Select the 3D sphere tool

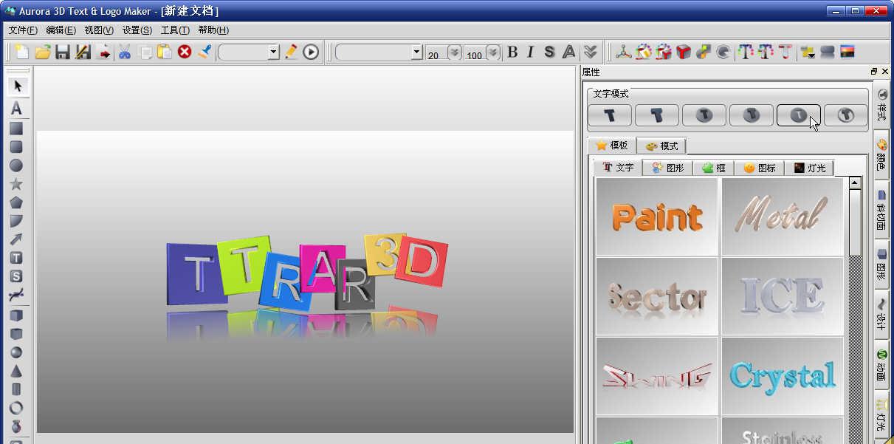click(x=16, y=352)
